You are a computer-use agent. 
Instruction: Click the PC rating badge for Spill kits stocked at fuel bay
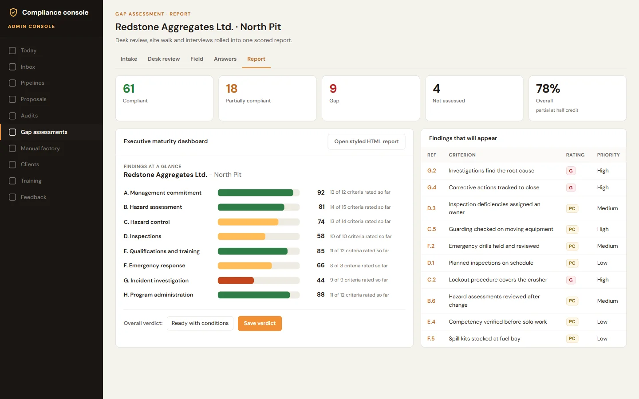[572, 339]
